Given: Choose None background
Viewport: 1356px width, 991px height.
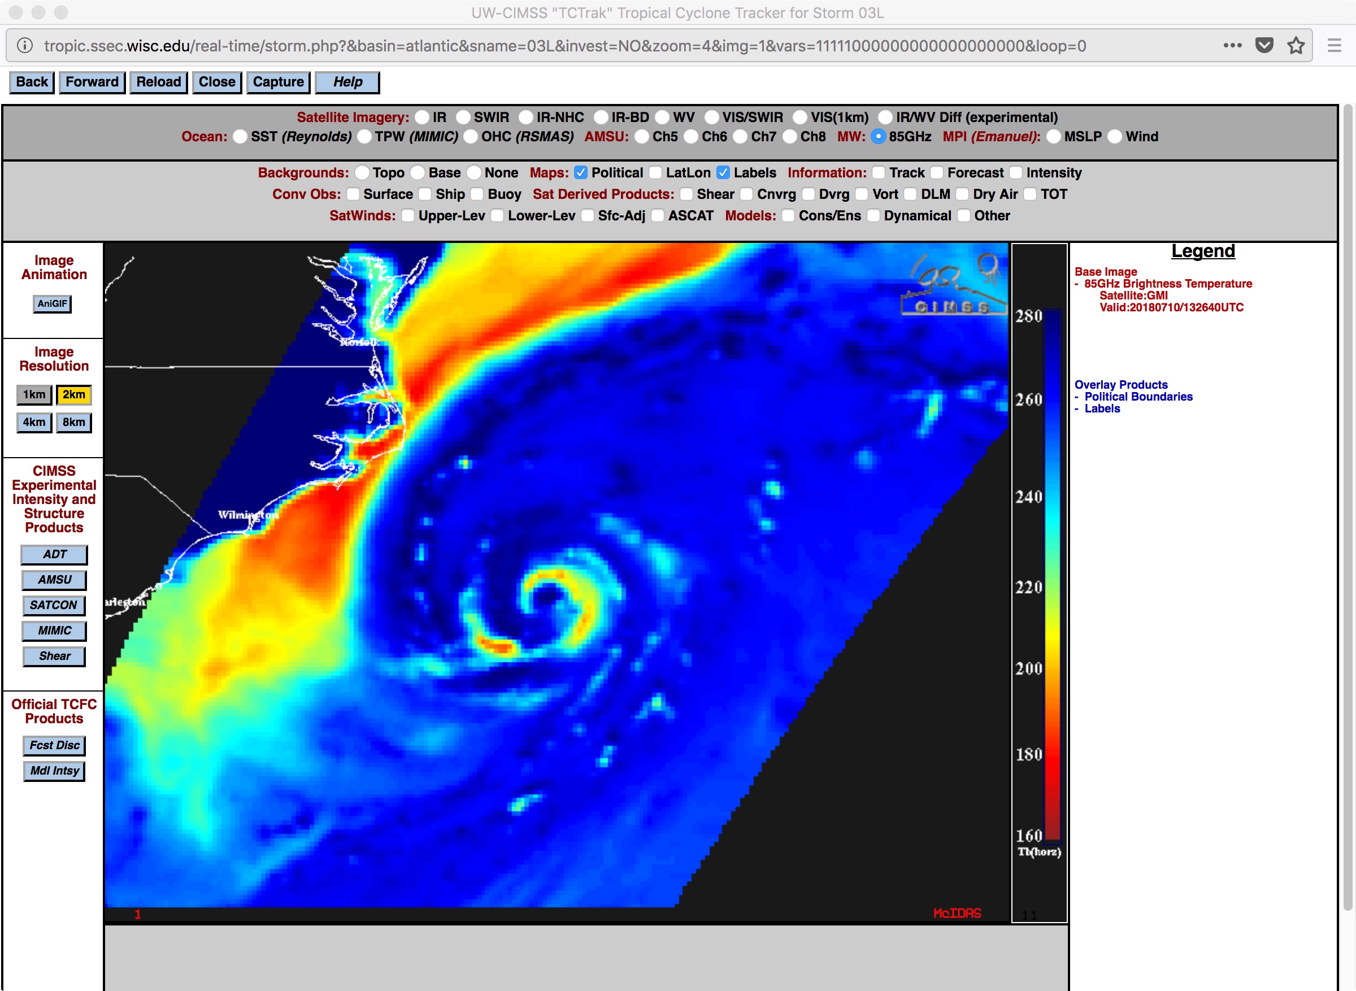Looking at the screenshot, I should (x=474, y=173).
